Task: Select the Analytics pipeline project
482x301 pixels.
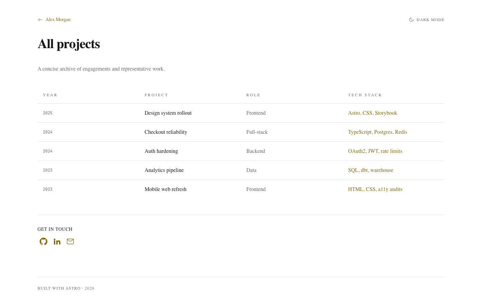Action: pos(164,170)
